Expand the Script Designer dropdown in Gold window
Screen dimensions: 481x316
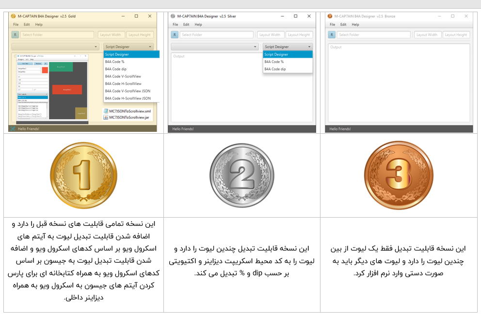click(128, 47)
